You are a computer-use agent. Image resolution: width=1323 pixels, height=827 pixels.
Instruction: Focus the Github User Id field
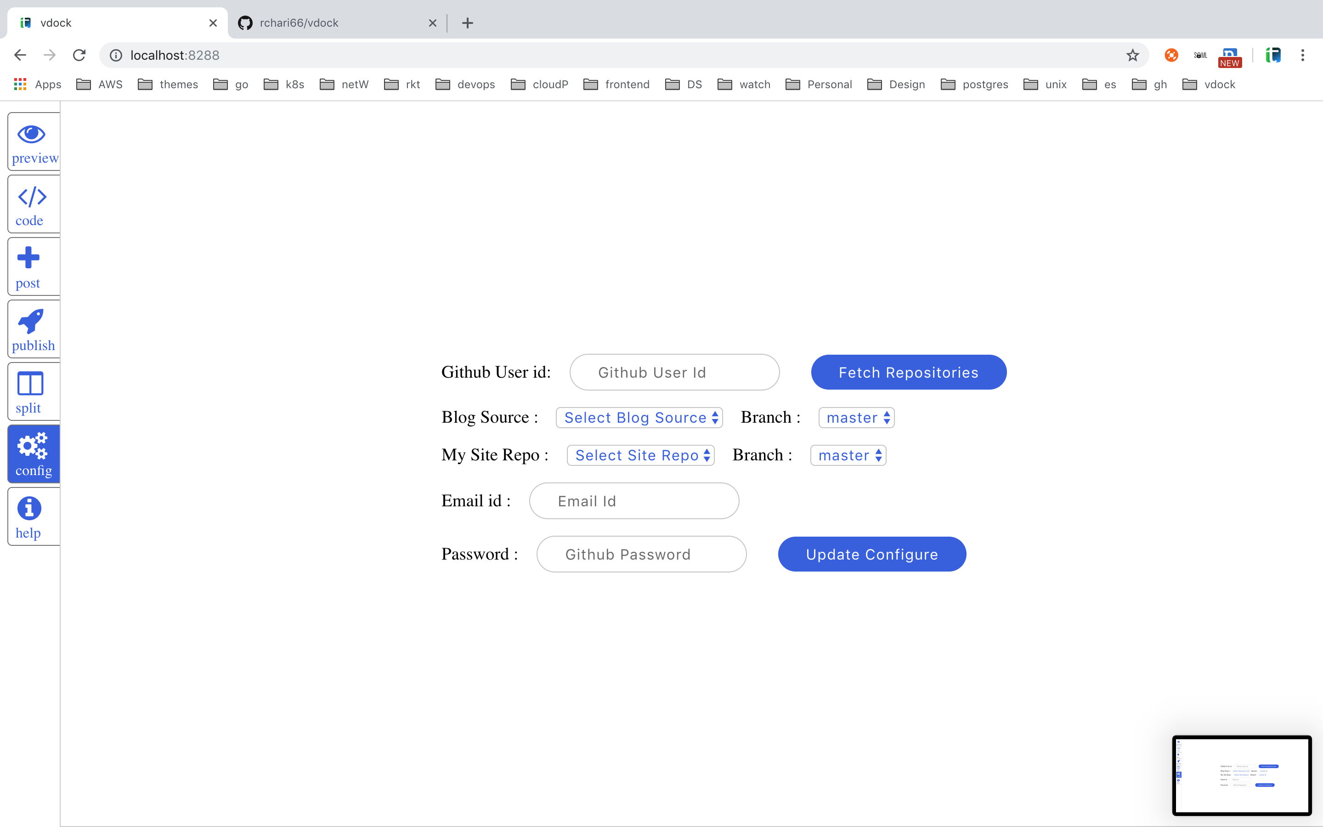(x=674, y=373)
